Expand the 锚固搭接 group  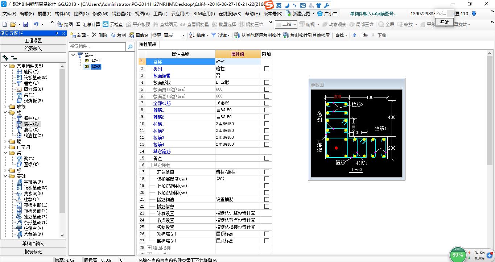(x=149, y=248)
